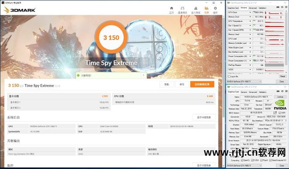
Task: Open the 3DMark benchmarks (基准测试) section
Action: 182,10
